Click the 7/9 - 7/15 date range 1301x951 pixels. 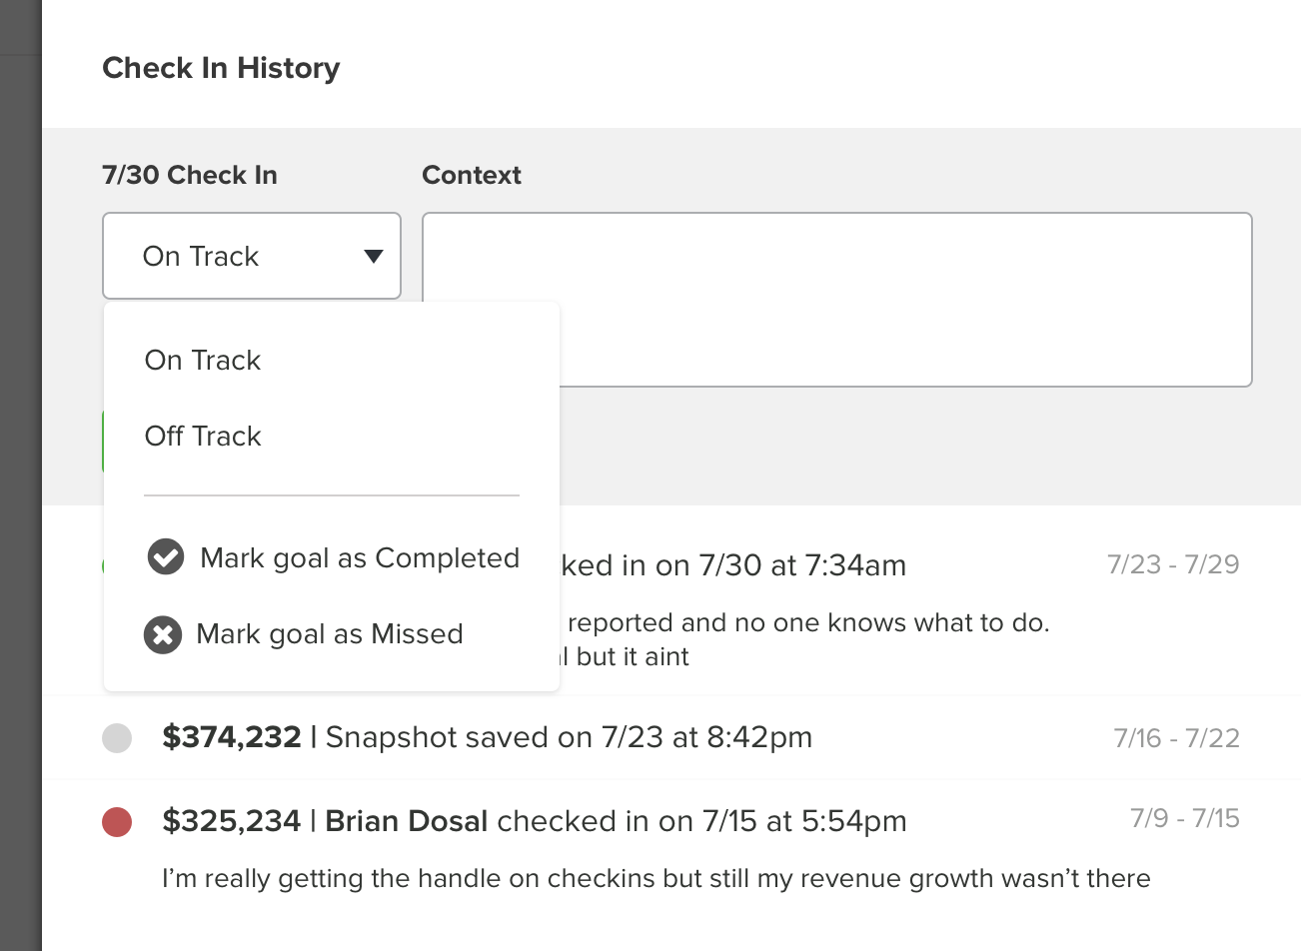pos(1184,818)
